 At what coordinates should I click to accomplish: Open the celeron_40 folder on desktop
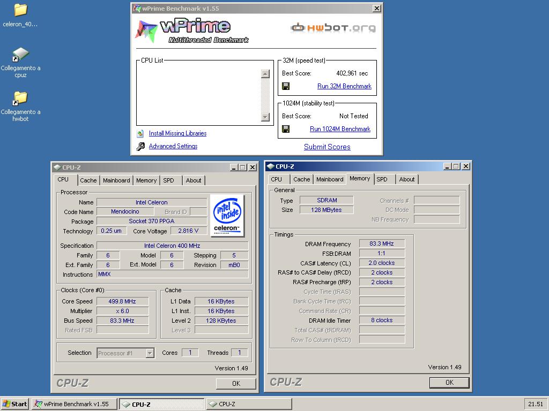point(20,16)
